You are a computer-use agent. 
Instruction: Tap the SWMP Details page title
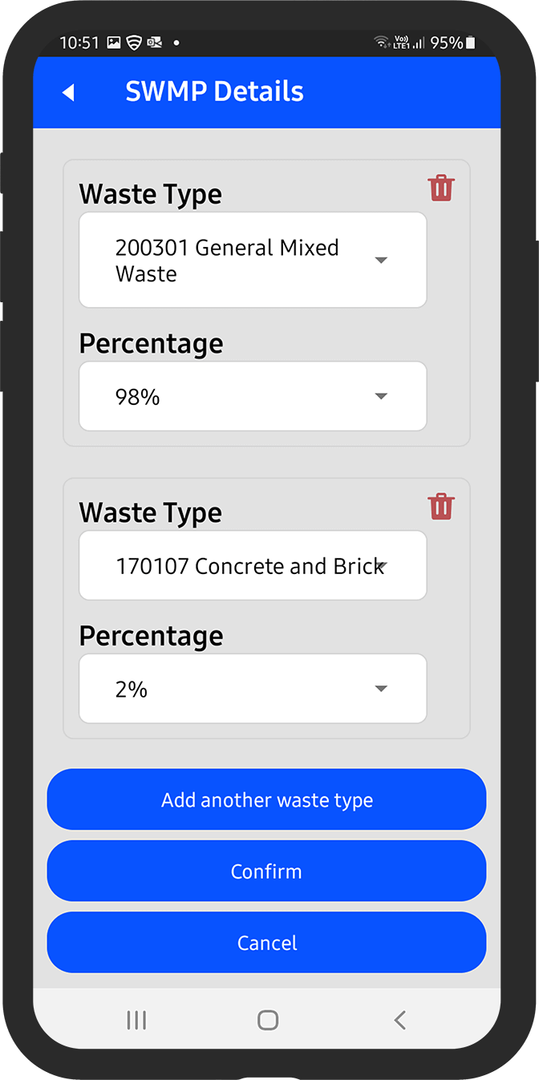click(214, 92)
